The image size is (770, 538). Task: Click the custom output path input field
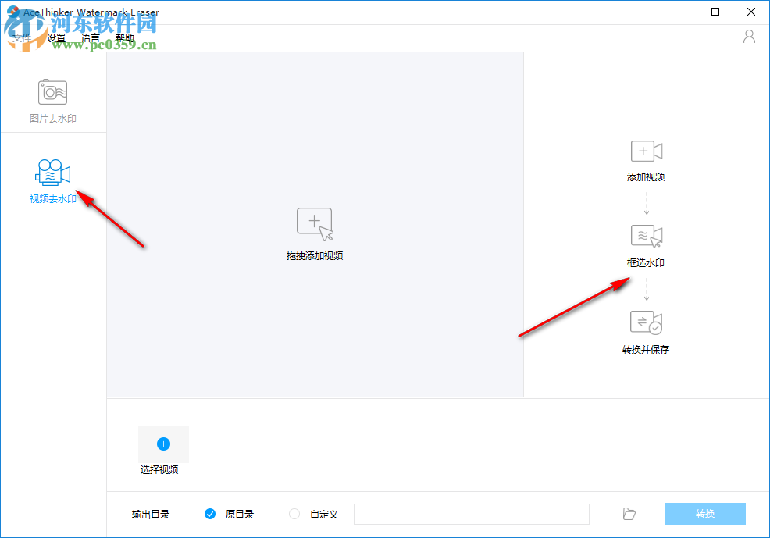(x=471, y=514)
